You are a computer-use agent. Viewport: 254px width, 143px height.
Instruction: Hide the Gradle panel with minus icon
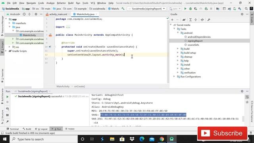[247, 14]
